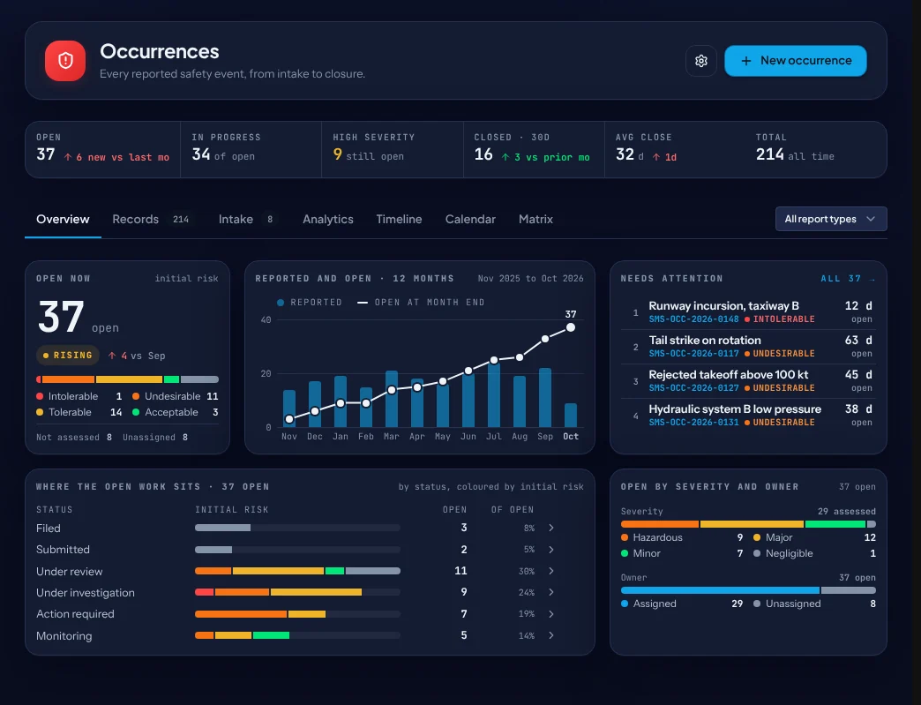Click the Unassigned owner legend entry

[x=814, y=604]
